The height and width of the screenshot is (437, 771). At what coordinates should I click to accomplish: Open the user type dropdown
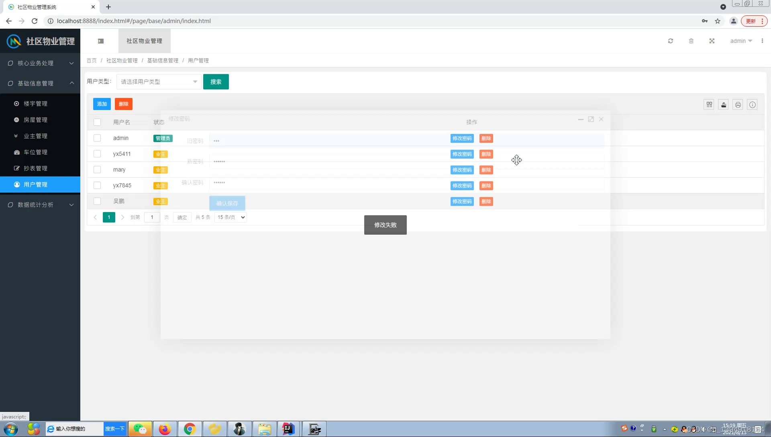point(159,82)
